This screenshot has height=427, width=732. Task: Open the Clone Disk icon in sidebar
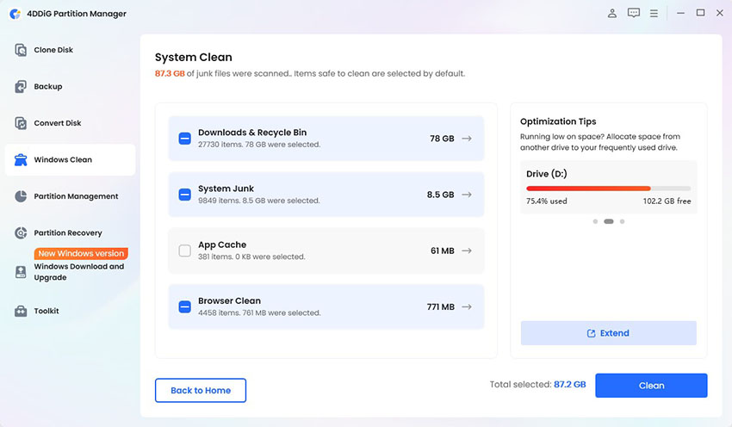(21, 50)
